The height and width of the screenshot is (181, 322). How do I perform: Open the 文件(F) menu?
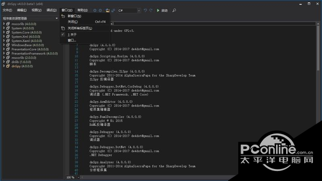(7, 10)
